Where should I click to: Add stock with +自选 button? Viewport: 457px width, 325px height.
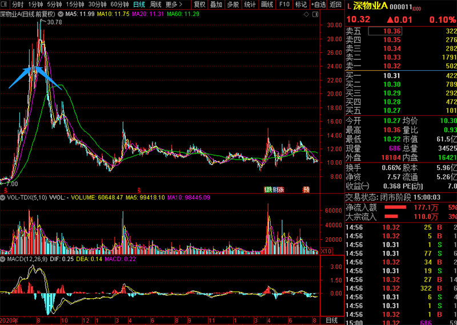tap(318, 5)
